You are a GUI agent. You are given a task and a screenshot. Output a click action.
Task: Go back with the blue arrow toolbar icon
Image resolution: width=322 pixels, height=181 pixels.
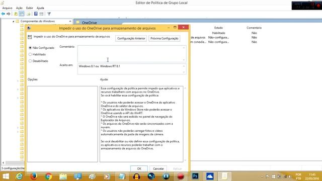point(3,14)
